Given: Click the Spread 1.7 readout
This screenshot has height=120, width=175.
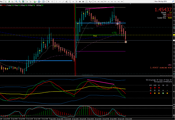Looking at the screenshot, I should 166,13.
